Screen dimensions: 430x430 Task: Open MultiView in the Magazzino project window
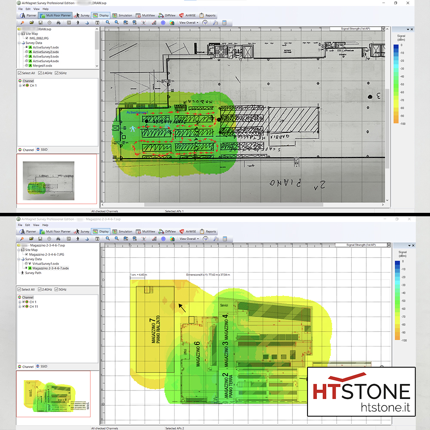pyautogui.click(x=145, y=231)
